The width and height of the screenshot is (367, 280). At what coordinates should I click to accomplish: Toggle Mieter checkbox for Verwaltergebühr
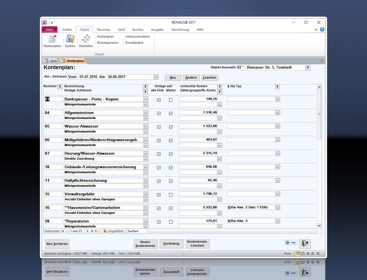coord(171,195)
